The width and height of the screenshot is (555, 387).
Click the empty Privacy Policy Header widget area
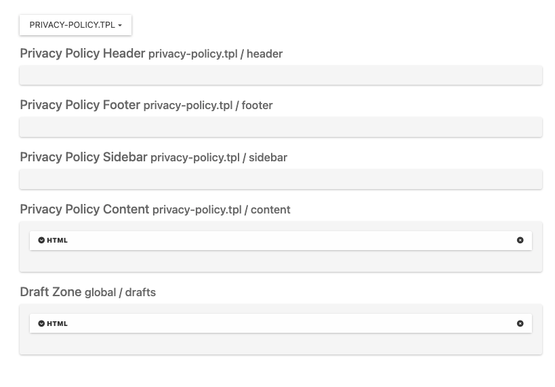[281, 75]
